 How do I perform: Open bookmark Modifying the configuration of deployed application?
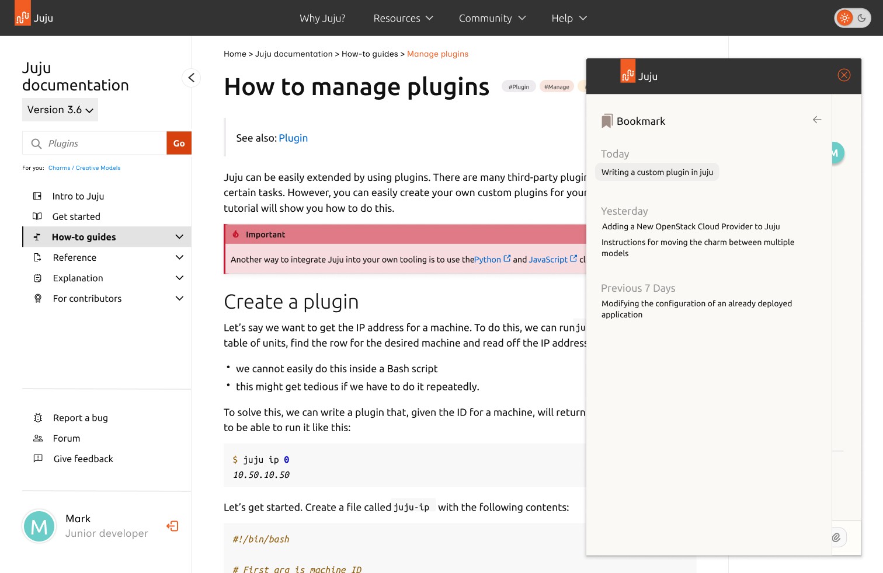[x=697, y=309]
